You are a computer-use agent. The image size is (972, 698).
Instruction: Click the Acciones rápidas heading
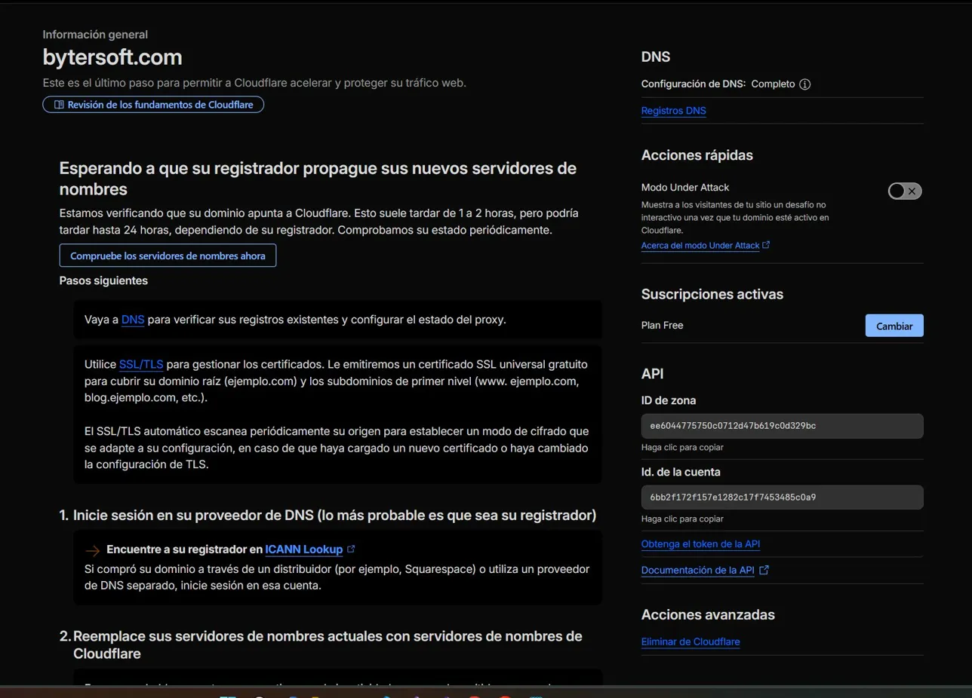point(697,155)
